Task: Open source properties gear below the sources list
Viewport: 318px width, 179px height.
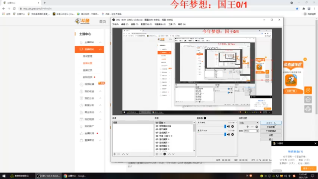Action: (x=164, y=154)
